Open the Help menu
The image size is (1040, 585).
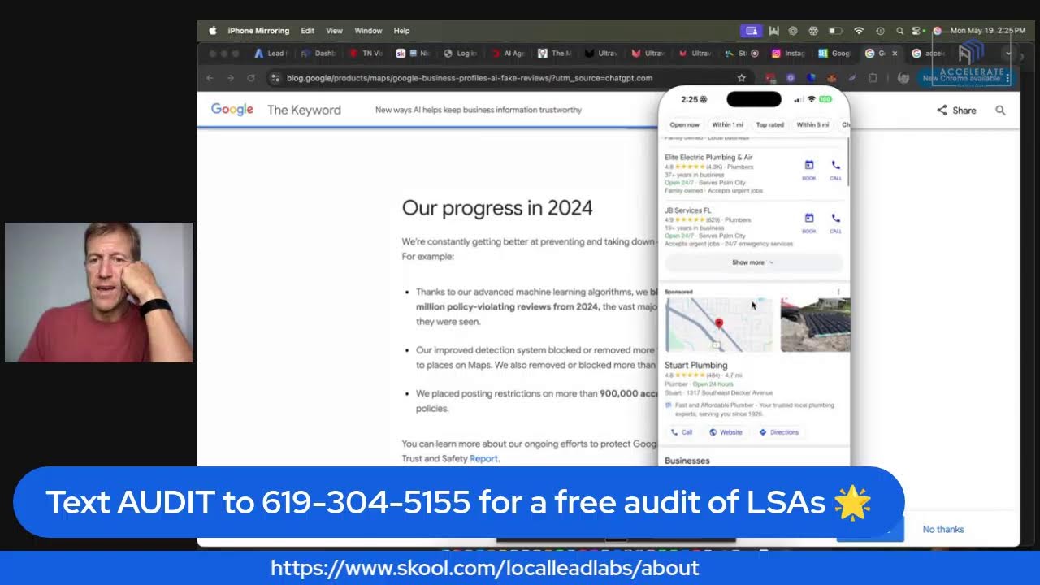pos(401,31)
